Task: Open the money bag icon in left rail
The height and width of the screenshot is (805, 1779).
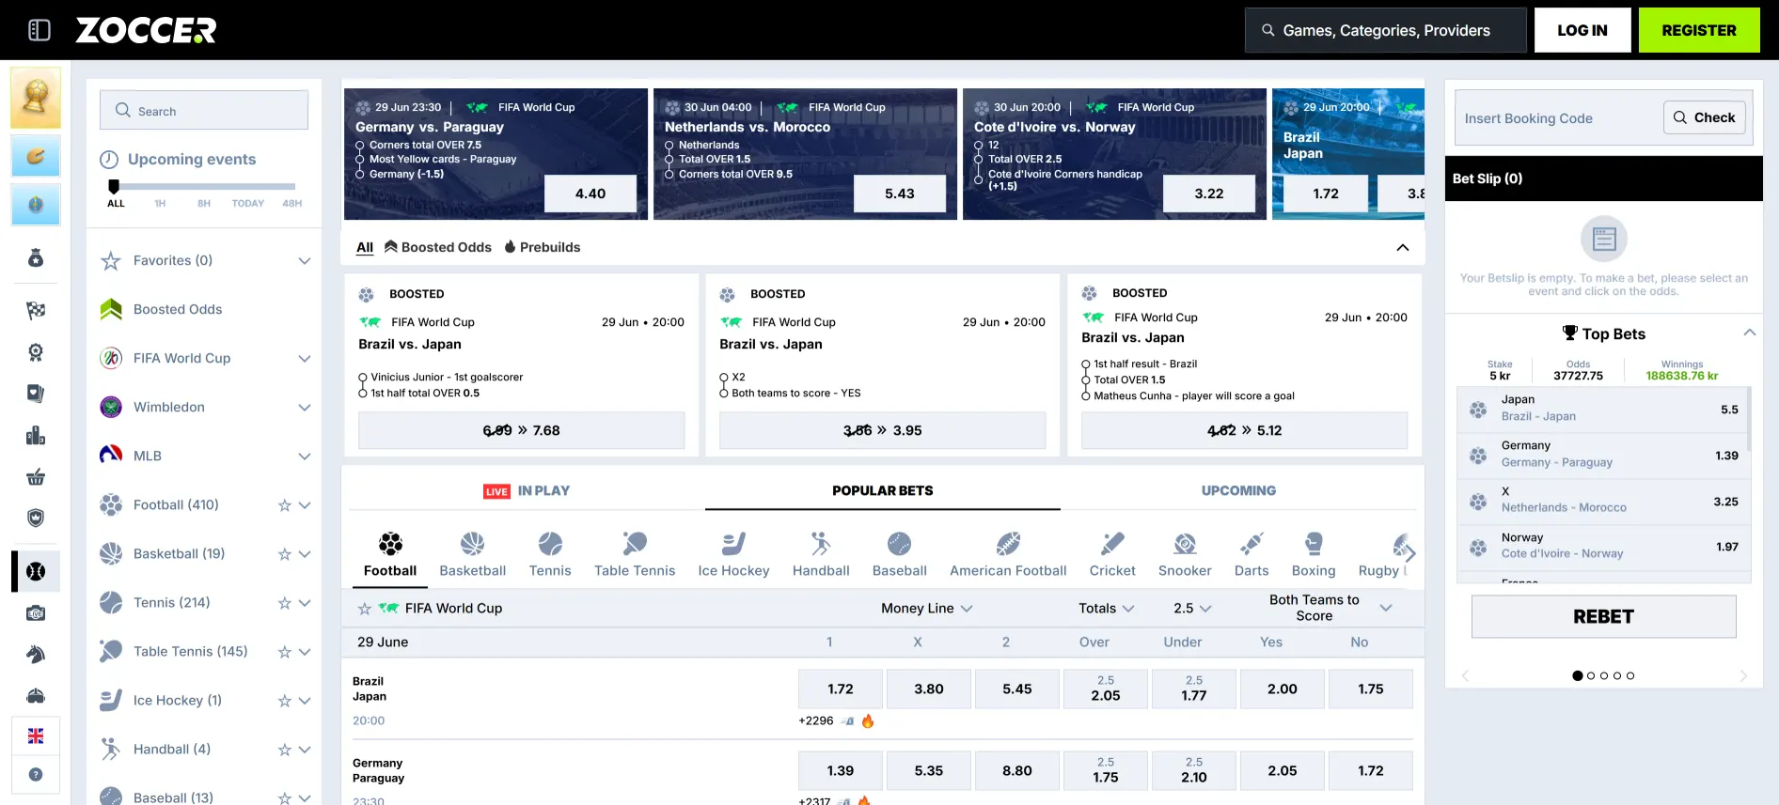Action: (36, 257)
